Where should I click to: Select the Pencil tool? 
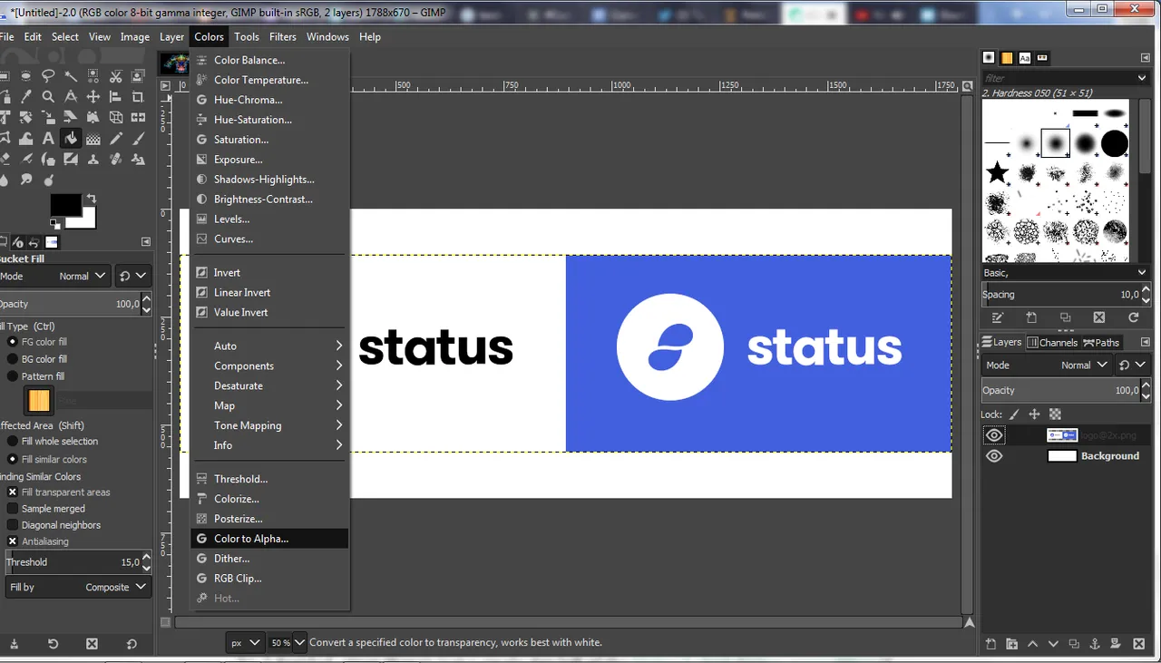pyautogui.click(x=116, y=138)
